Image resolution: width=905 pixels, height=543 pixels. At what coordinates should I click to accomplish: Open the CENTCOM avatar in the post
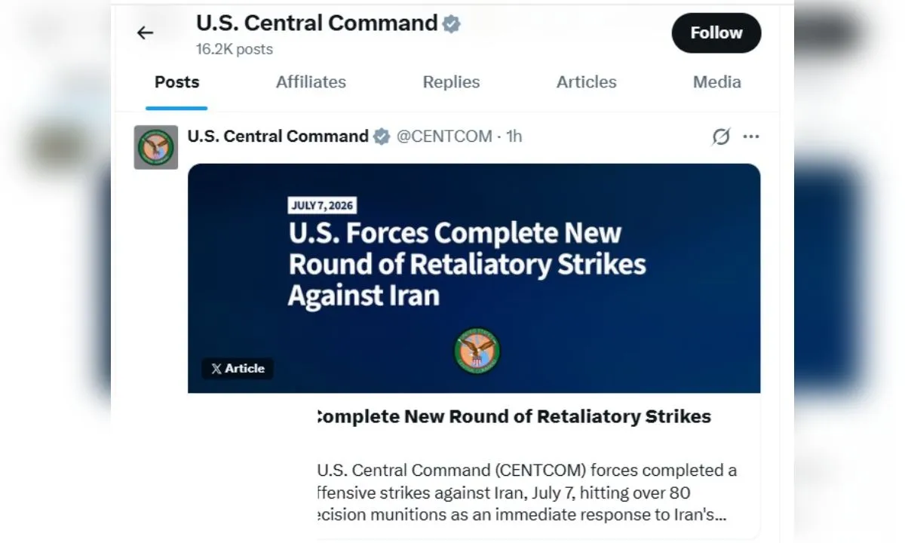point(156,147)
